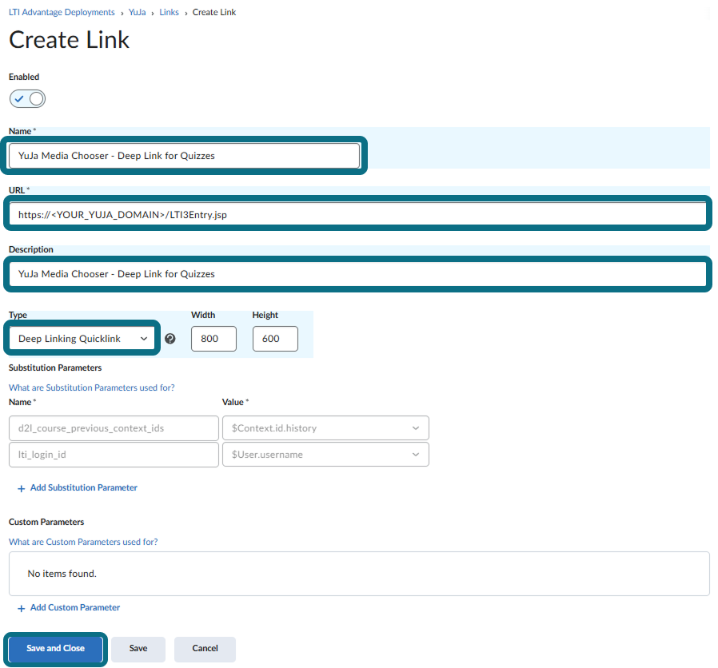Click the Save and Close button
Viewport: 718px width, 668px height.
click(55, 648)
